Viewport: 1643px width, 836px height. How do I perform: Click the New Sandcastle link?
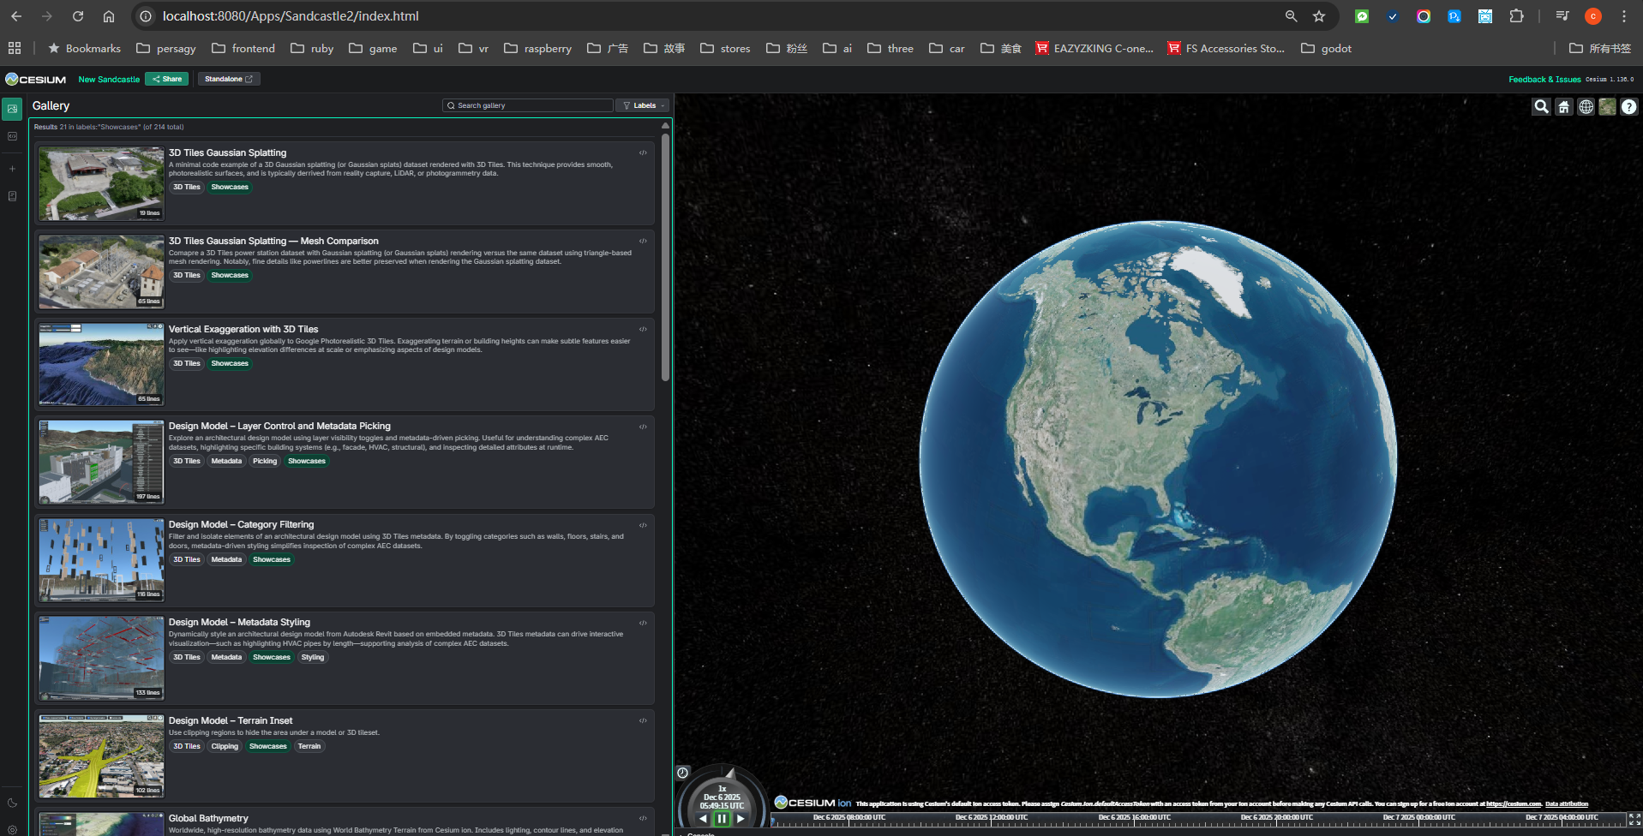[x=109, y=80]
